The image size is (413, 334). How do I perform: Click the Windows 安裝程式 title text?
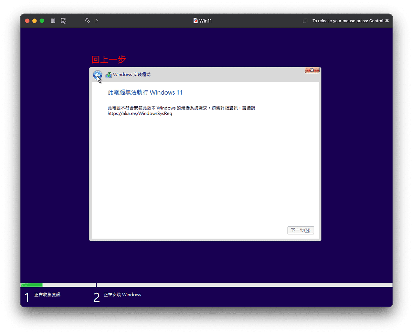[x=132, y=75]
